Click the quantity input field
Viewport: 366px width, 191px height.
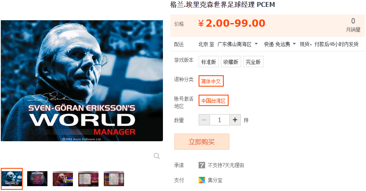(x=220, y=120)
